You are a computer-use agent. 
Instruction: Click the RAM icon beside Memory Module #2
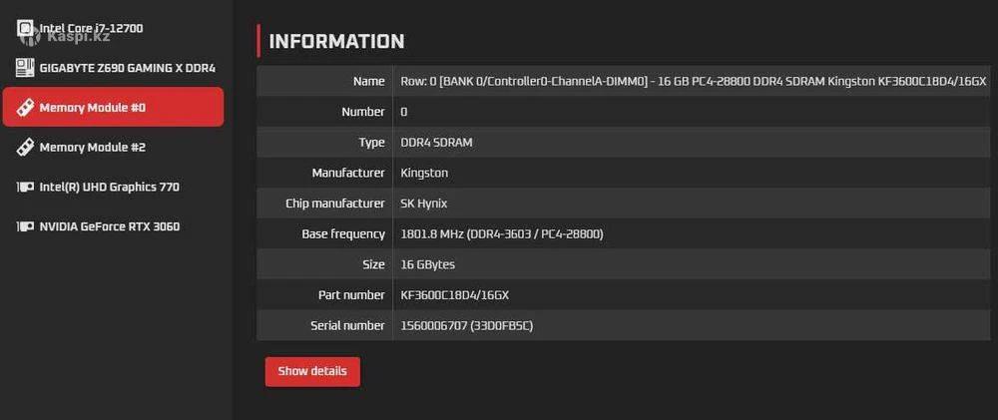click(x=25, y=148)
